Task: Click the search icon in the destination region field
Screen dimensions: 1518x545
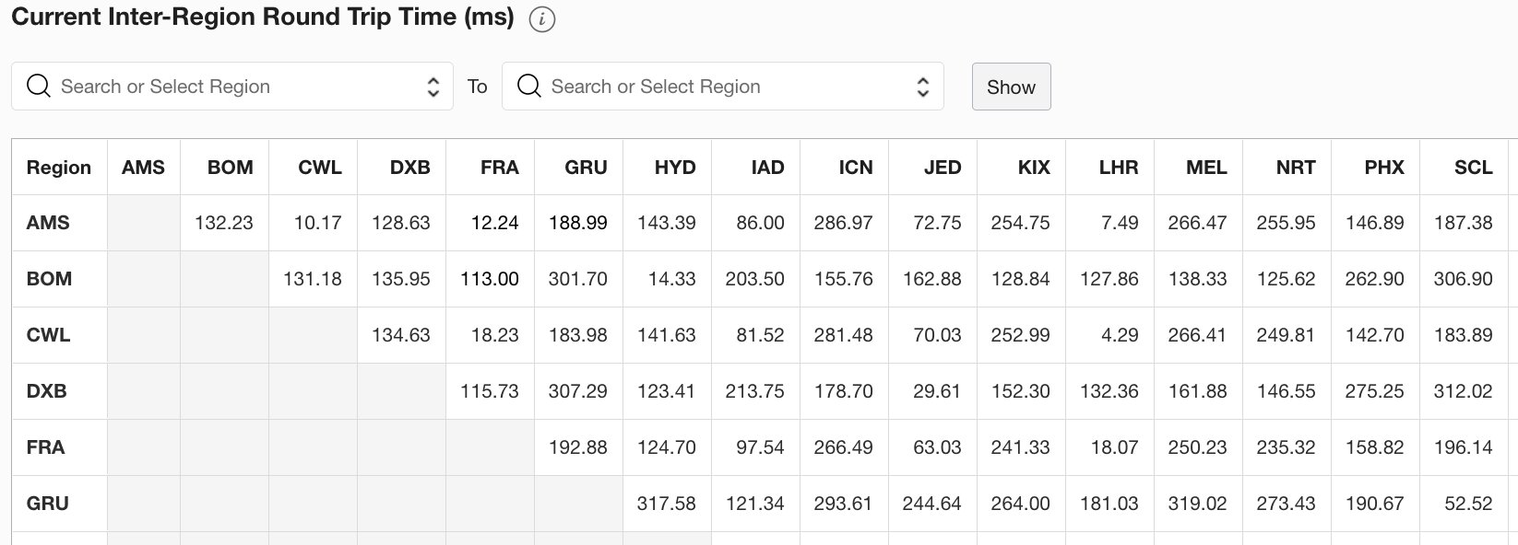Action: [529, 87]
